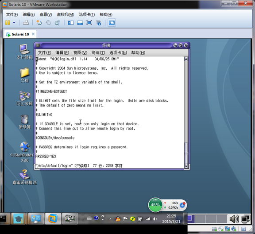
Task: Click the blue plus button on the speed widget
Action: 183,205
